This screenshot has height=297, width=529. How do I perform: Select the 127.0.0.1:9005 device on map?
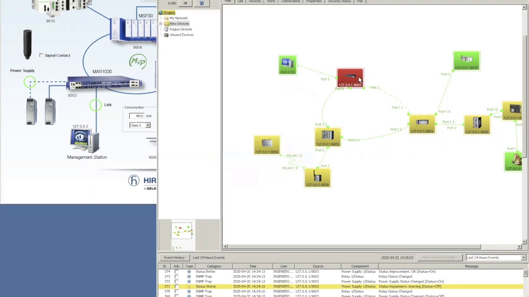pyautogui.click(x=328, y=137)
